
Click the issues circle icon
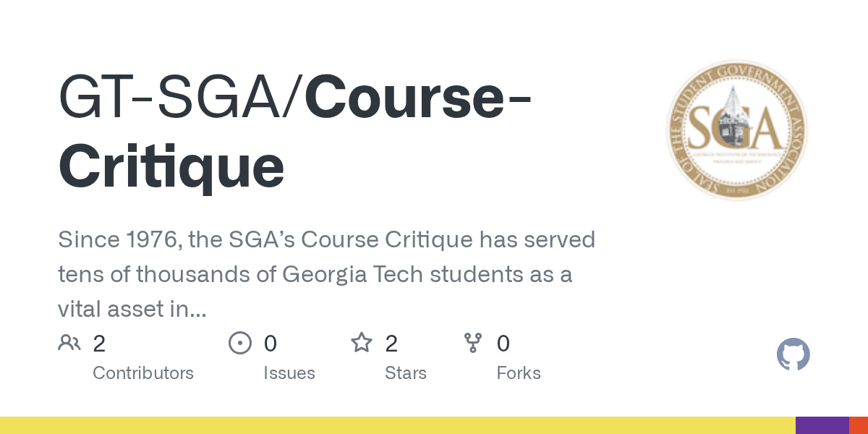click(240, 343)
